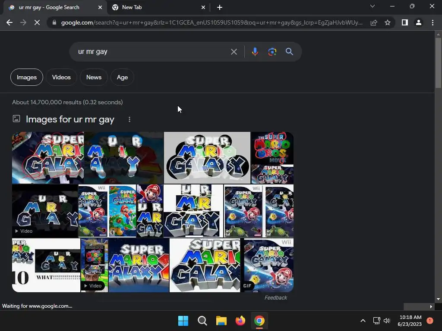The height and width of the screenshot is (331, 442).
Task: Open a new browser tab
Action: (x=220, y=7)
